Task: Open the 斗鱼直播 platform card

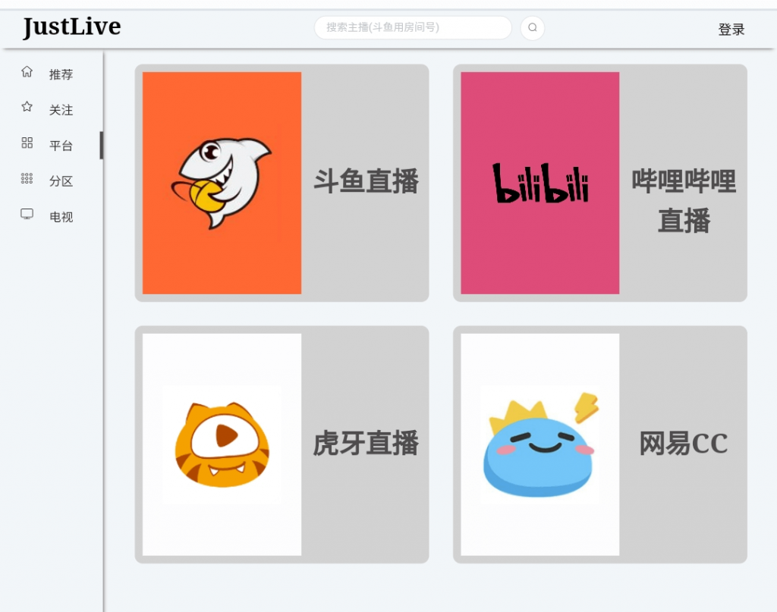Action: pos(364,182)
